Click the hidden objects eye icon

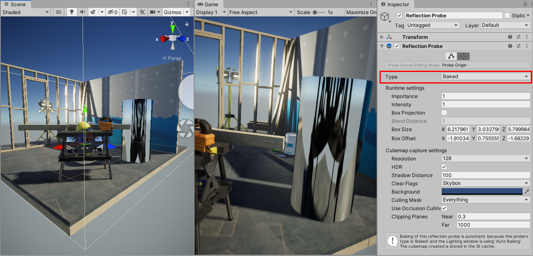pos(111,12)
